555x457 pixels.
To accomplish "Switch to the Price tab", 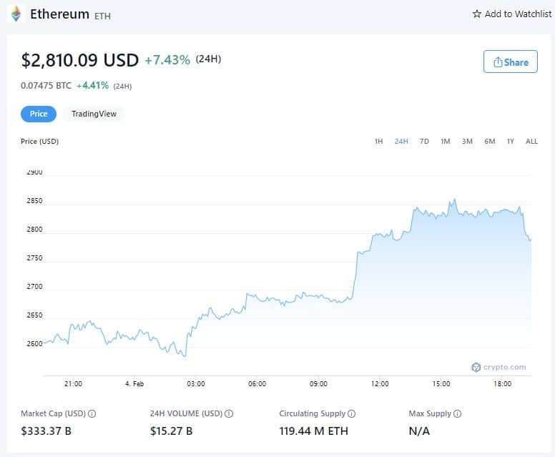I will tap(38, 114).
